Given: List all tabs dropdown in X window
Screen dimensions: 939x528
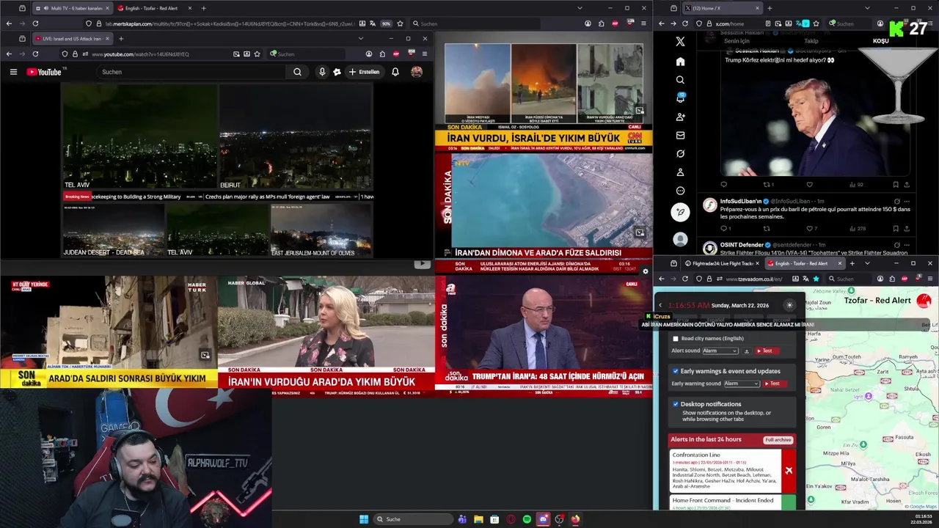Looking at the screenshot, I should 867,8.
